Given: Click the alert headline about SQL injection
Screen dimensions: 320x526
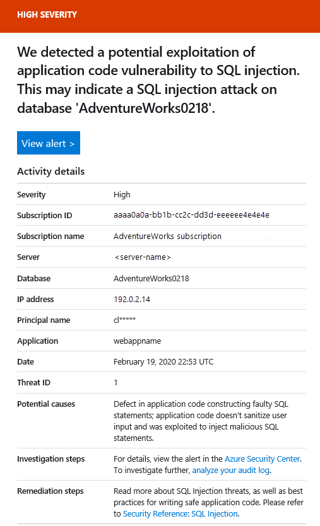Looking at the screenshot, I should [158, 80].
